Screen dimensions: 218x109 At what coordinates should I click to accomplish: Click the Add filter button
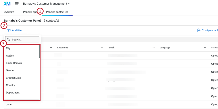pyautogui.click(x=15, y=30)
